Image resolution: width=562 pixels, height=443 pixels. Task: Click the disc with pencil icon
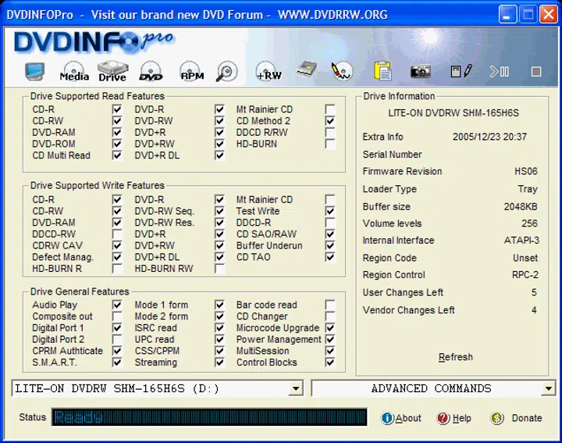(x=342, y=71)
